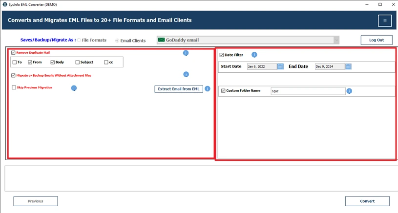The image size is (398, 213).
Task: Click Extract Email from EML button
Action: click(x=179, y=89)
